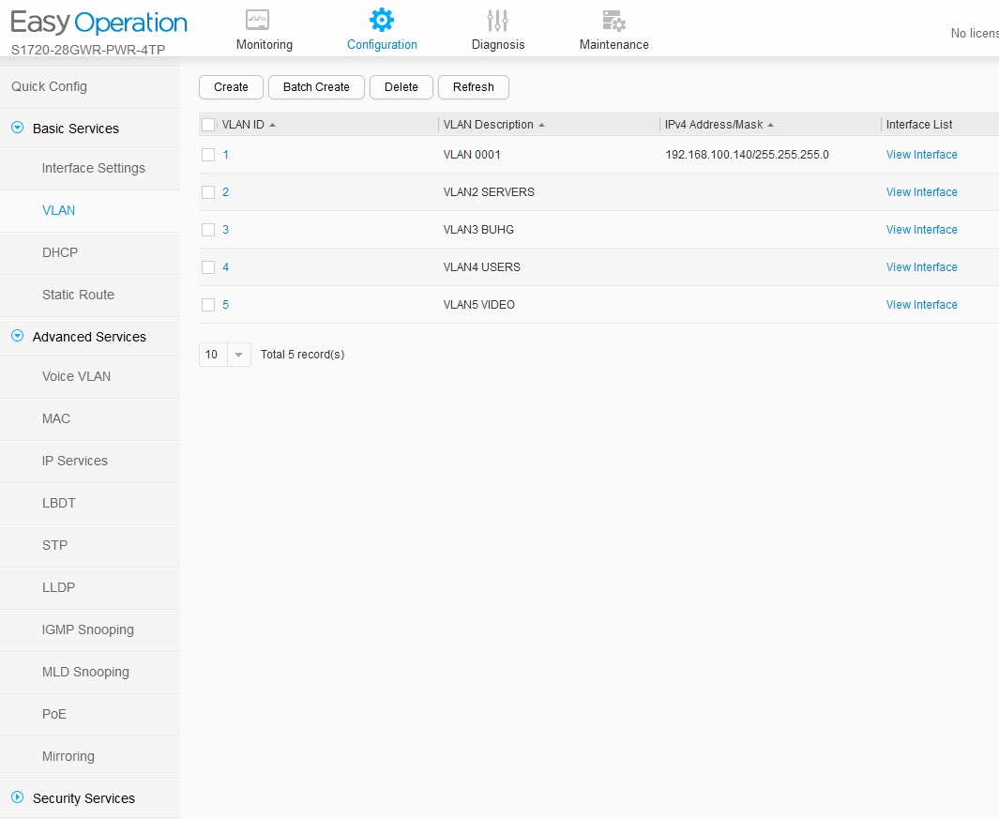Open the Maintenance server-gear icon
Image resolution: width=999 pixels, height=819 pixels.
pos(614,21)
